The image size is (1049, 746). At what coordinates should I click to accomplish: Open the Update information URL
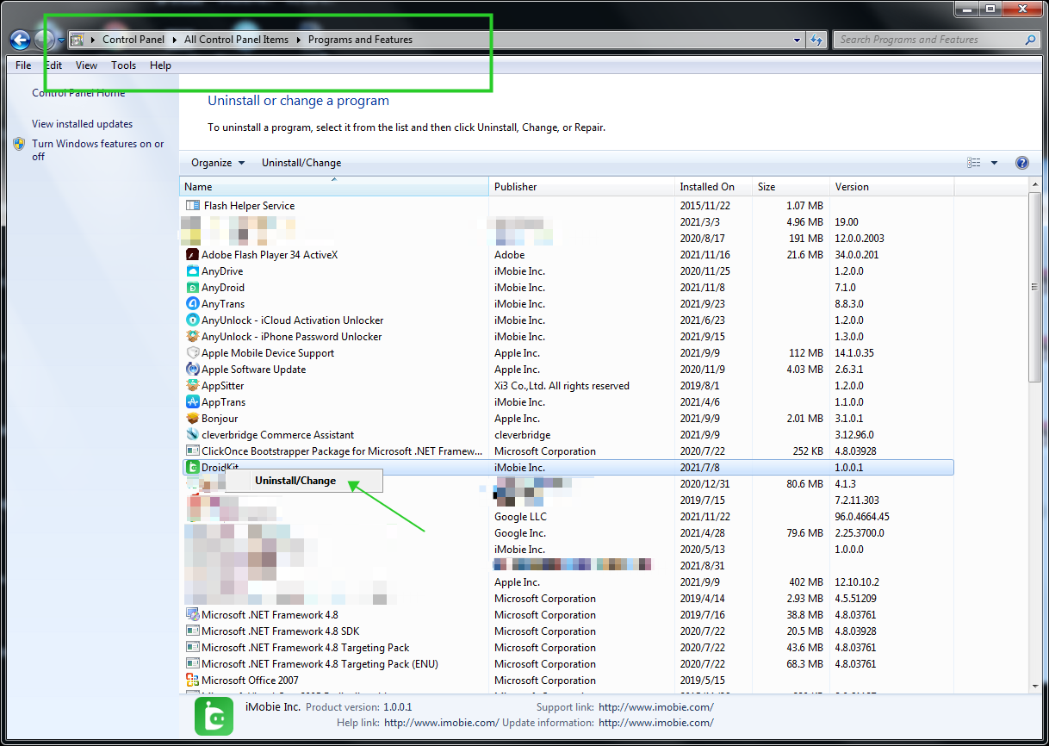[656, 723]
